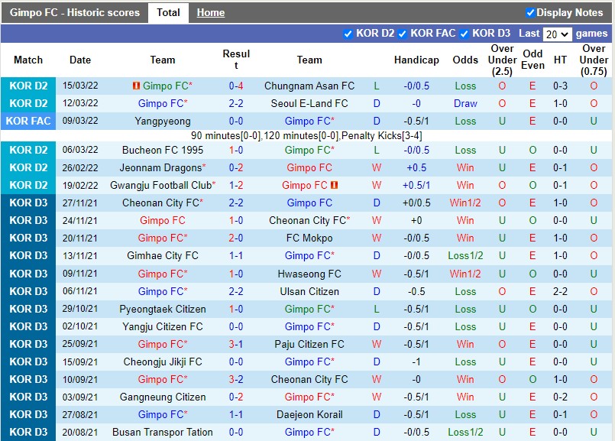Open Pyeongtaek Citizen team link

(x=163, y=310)
